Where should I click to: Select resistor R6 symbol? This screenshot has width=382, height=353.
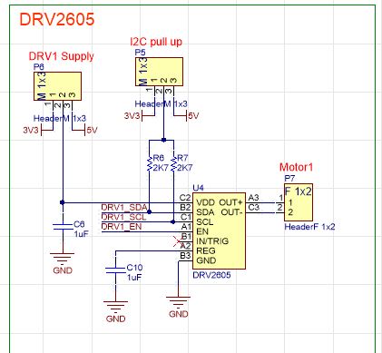pos(149,163)
